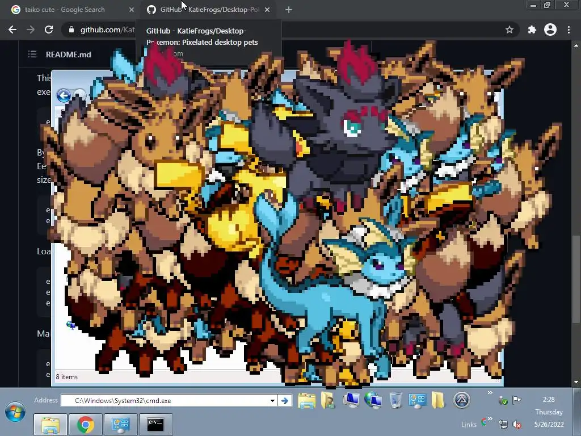581x436 pixels.
Task: Open the Chrome profile avatar
Action: pyautogui.click(x=550, y=30)
